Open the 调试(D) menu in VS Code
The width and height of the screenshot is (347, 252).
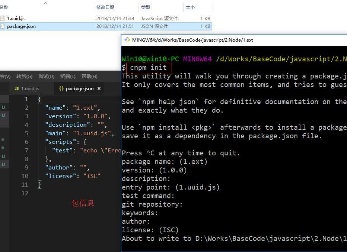pos(46,77)
